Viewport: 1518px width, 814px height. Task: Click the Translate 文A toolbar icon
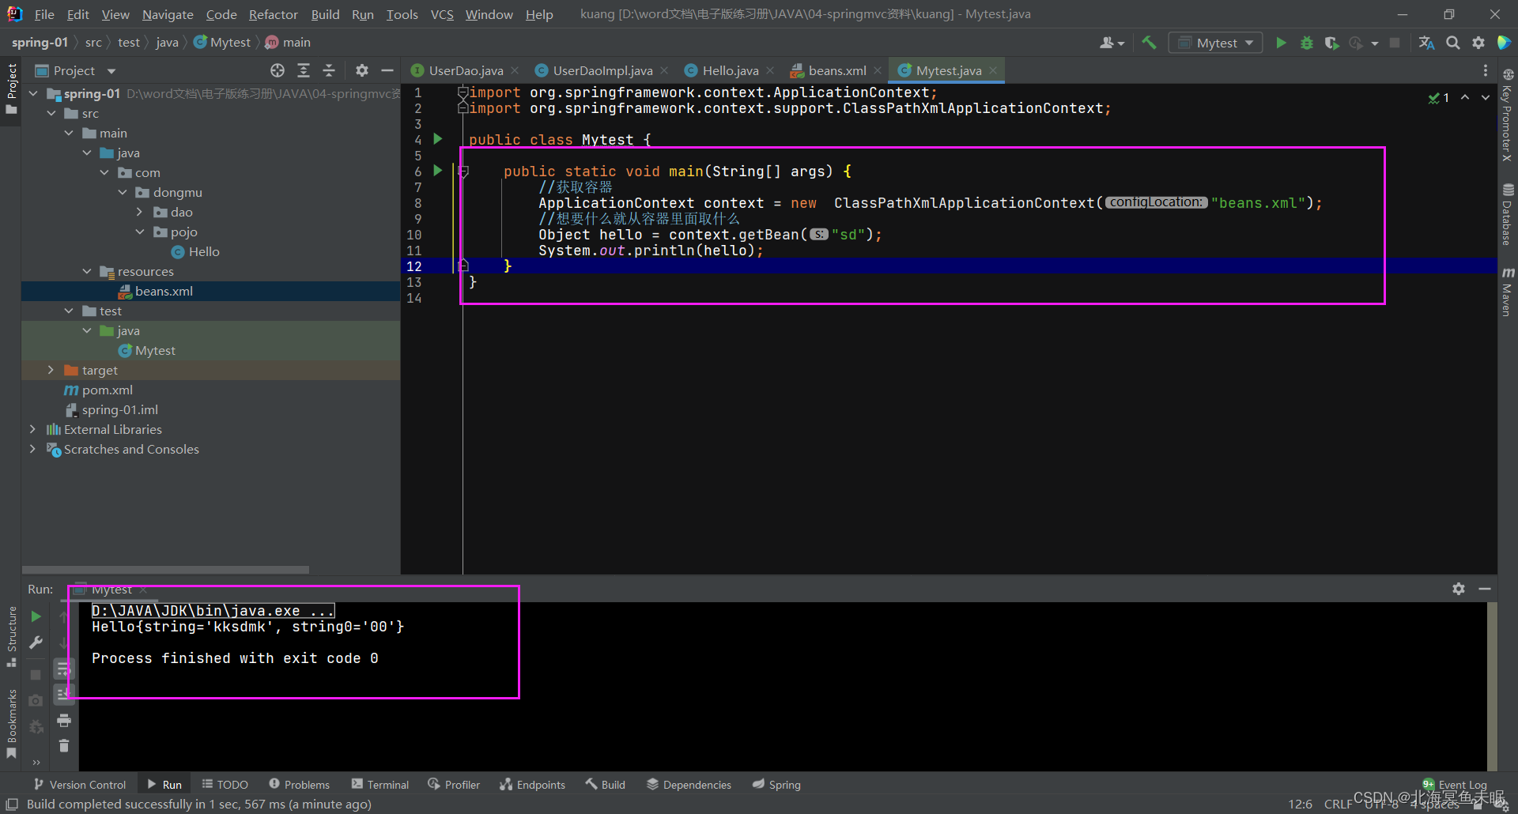(1426, 43)
